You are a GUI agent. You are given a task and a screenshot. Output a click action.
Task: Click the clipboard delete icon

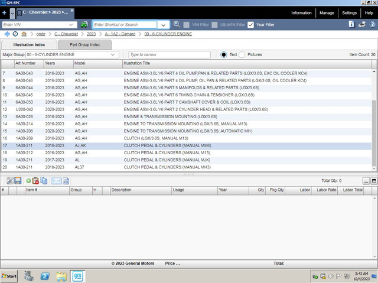pos(35,181)
